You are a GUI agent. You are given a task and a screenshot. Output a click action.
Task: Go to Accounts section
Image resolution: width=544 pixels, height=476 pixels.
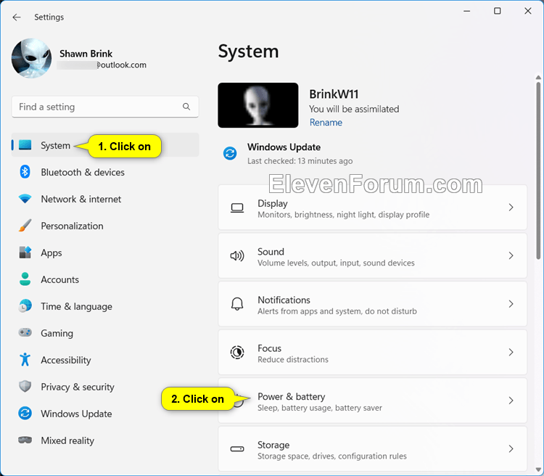coord(105,279)
